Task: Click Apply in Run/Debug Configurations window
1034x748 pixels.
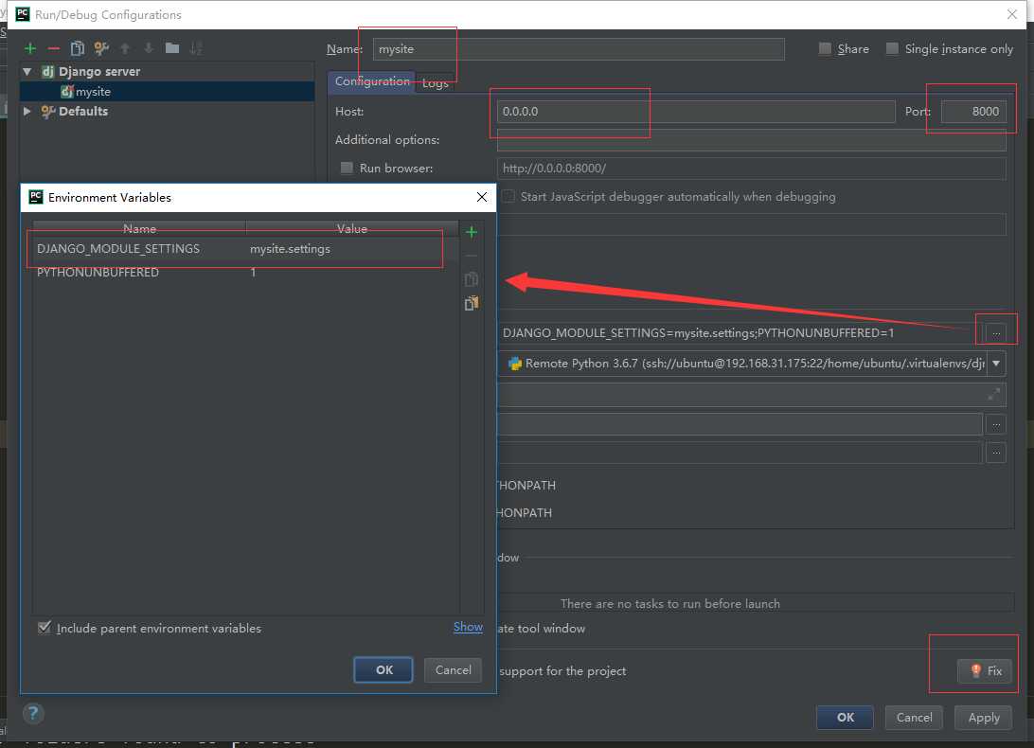Action: (x=983, y=717)
